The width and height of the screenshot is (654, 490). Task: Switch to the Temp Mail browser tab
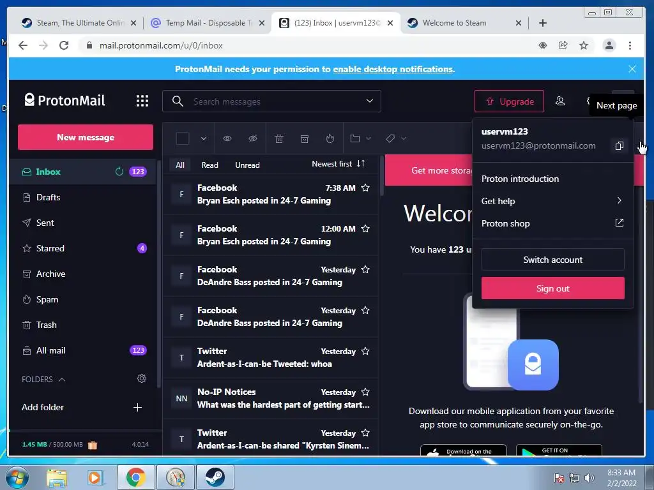pos(208,23)
